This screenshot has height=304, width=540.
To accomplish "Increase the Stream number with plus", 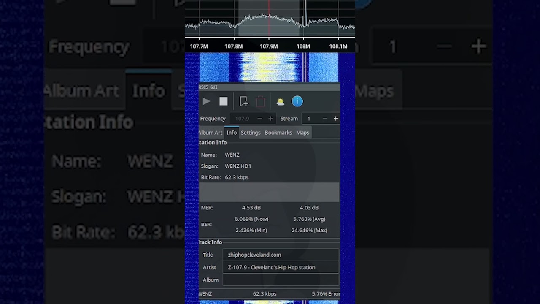I will tap(336, 119).
